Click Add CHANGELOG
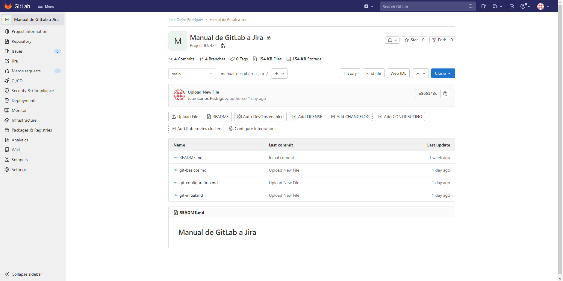 click(x=350, y=117)
